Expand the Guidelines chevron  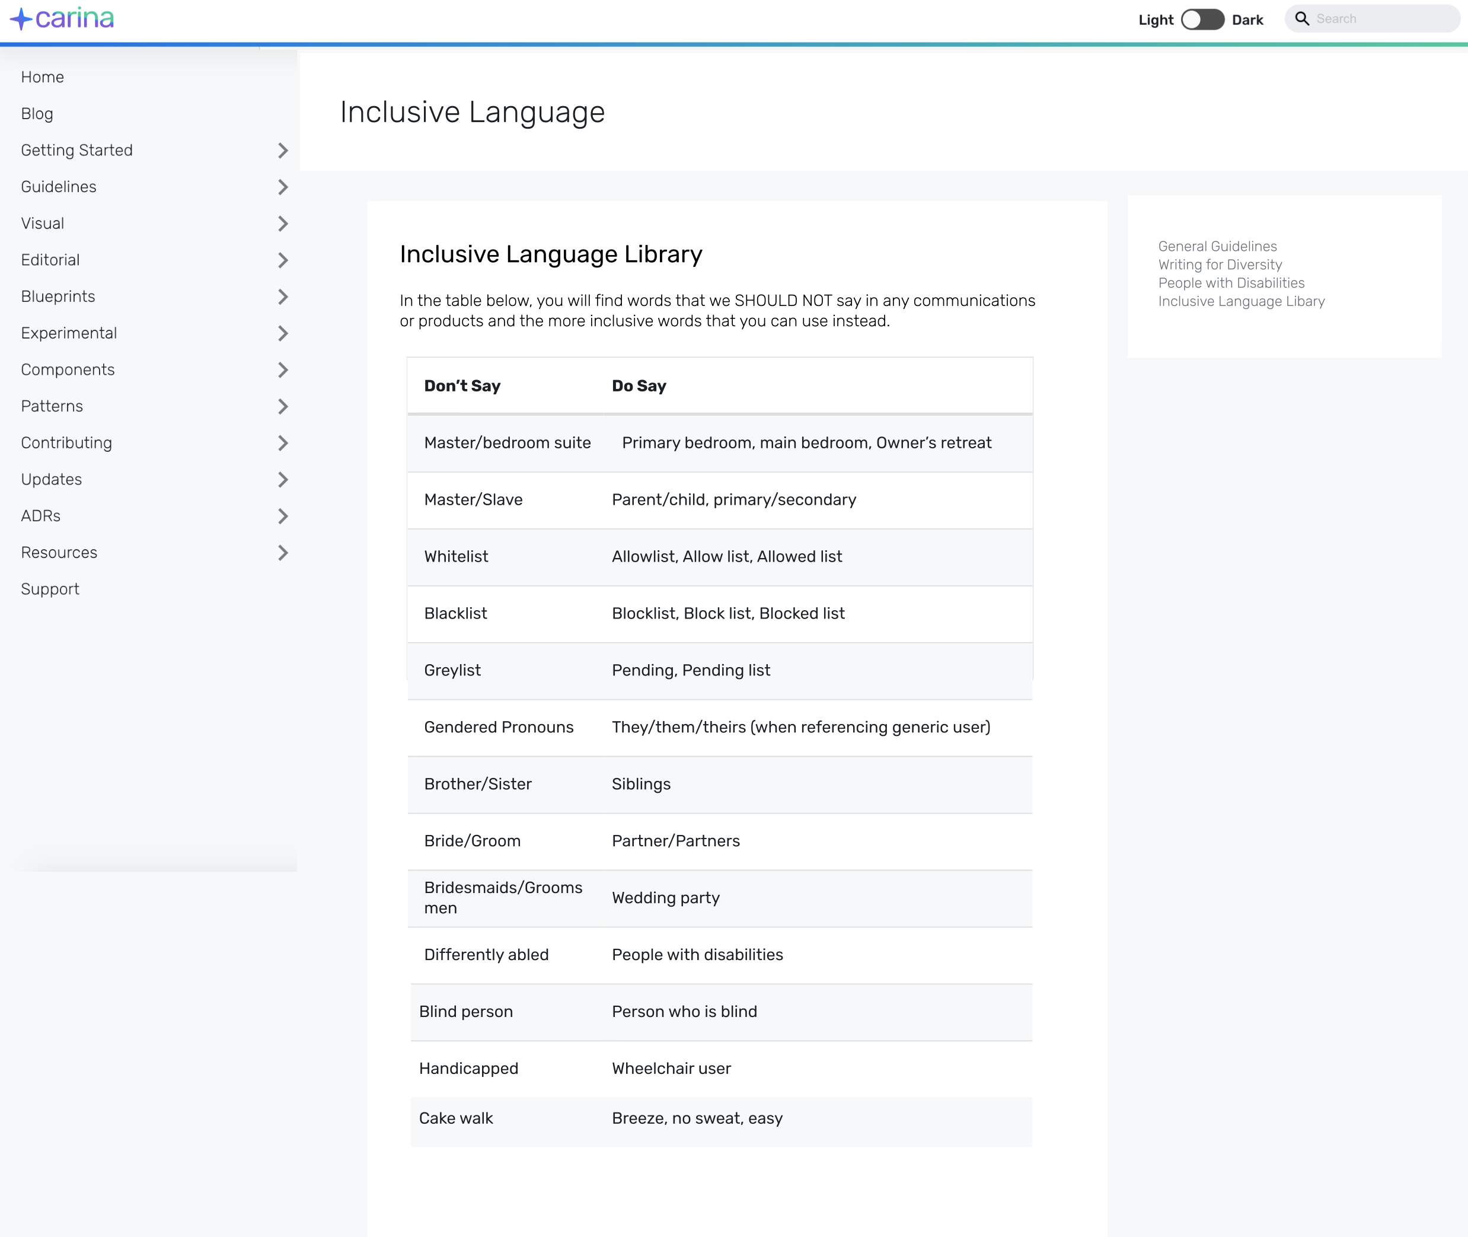pyautogui.click(x=283, y=187)
